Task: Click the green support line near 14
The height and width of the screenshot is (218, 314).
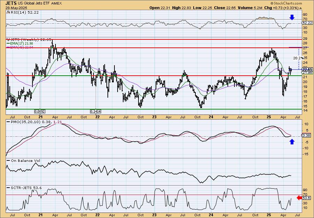Action: (x=154, y=109)
